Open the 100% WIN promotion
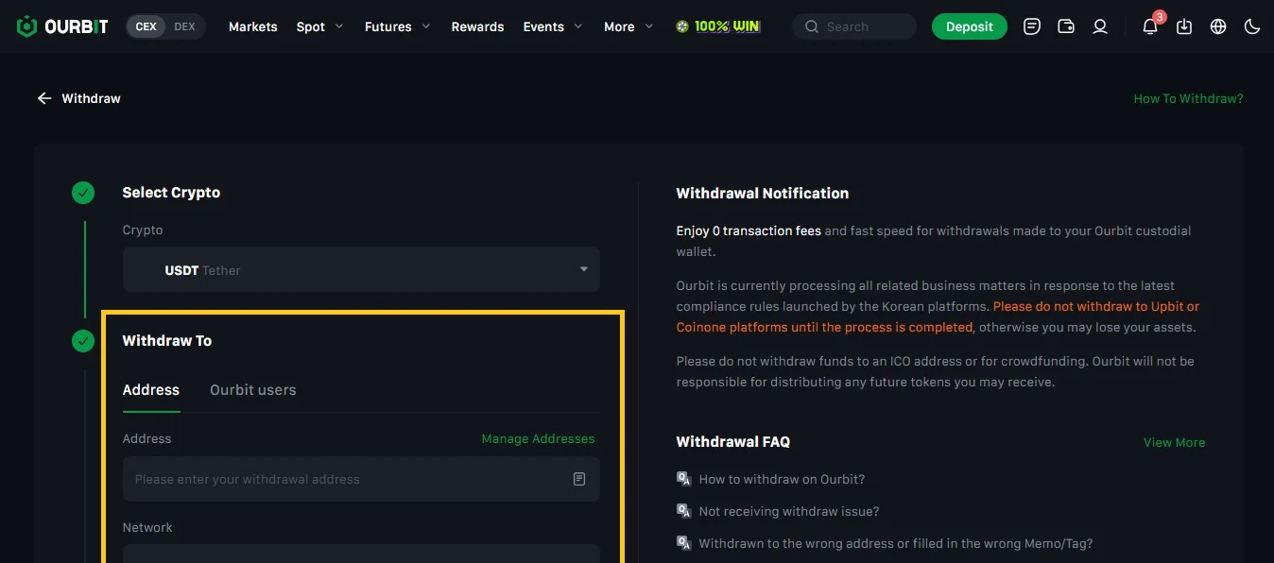The height and width of the screenshot is (563, 1274). point(718,26)
